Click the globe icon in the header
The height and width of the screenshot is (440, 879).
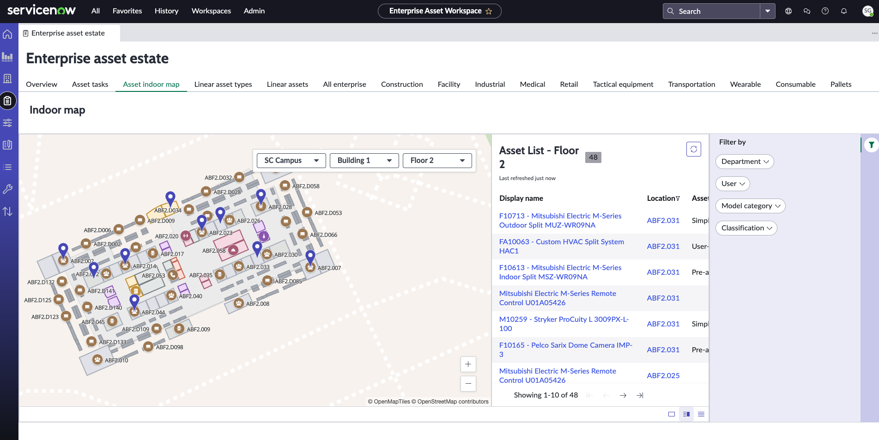(x=788, y=11)
